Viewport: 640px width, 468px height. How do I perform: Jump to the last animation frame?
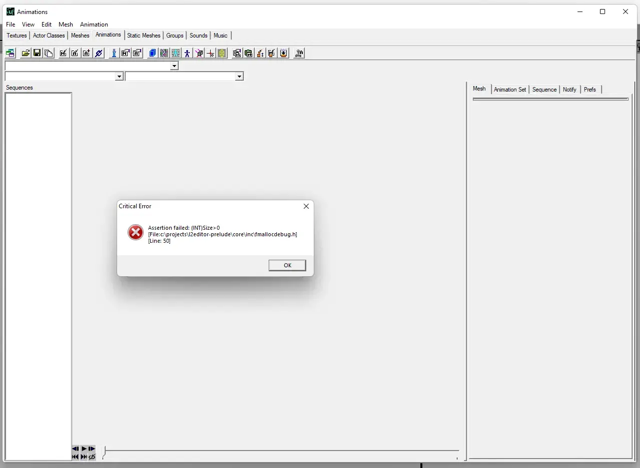pos(84,456)
